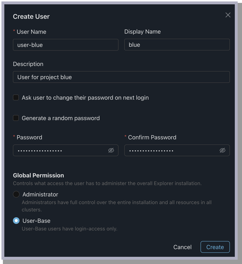Image resolution: width=242 pixels, height=264 pixels.
Task: Edit the Description input field
Action: 121,77
